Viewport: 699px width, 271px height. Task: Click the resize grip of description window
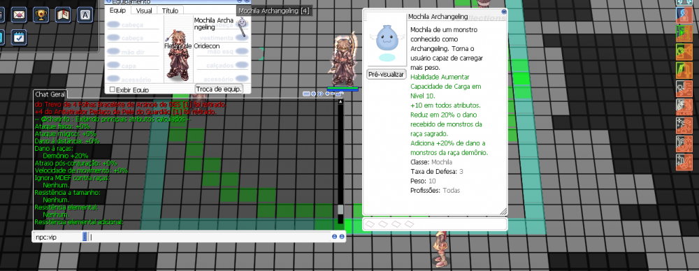coord(503,211)
